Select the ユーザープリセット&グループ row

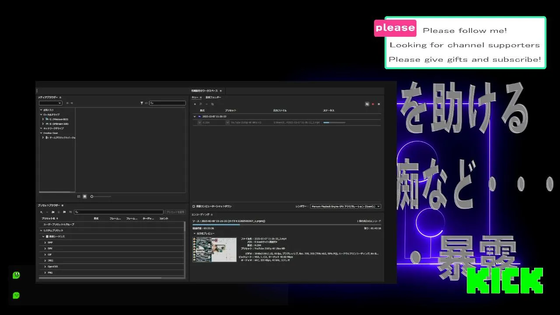point(112,224)
